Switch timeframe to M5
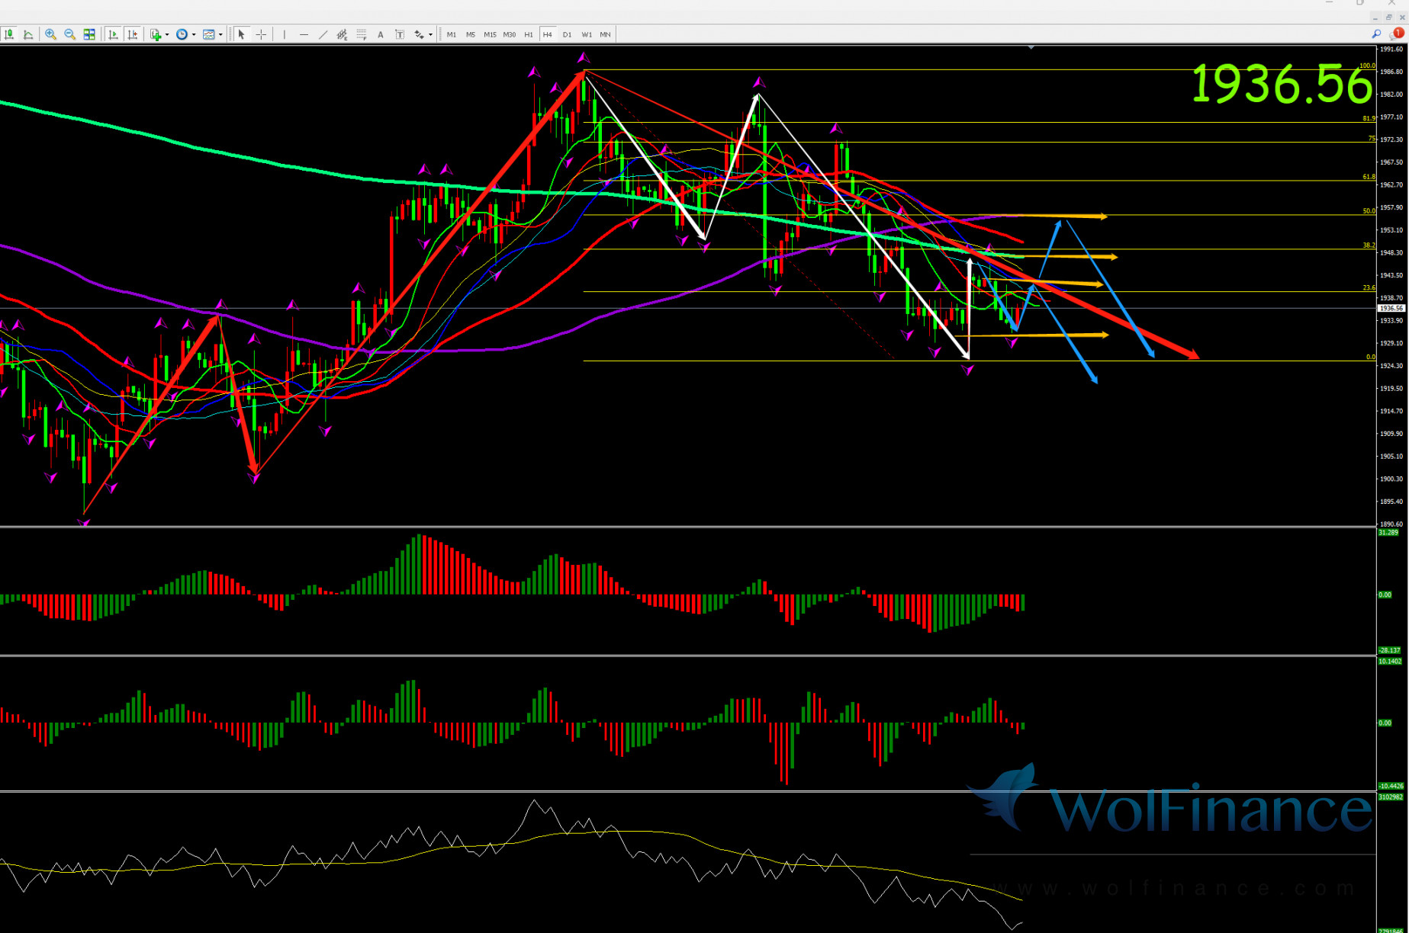1409x933 pixels. pyautogui.click(x=471, y=34)
